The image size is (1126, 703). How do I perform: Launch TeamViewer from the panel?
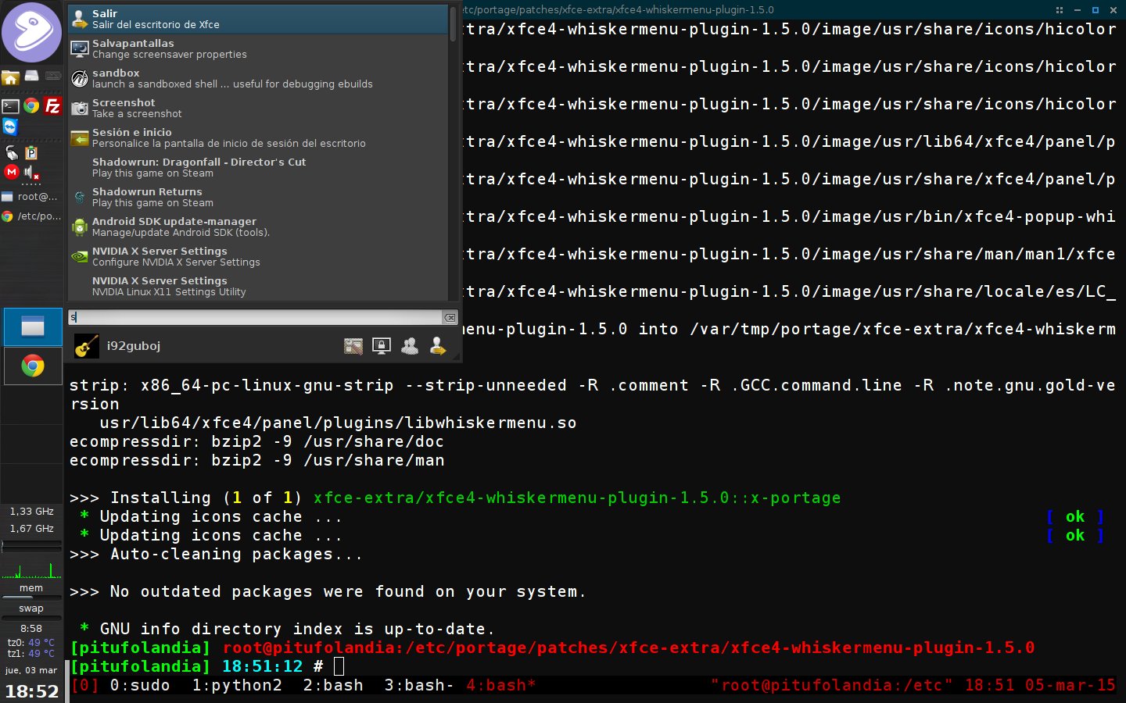[x=10, y=127]
